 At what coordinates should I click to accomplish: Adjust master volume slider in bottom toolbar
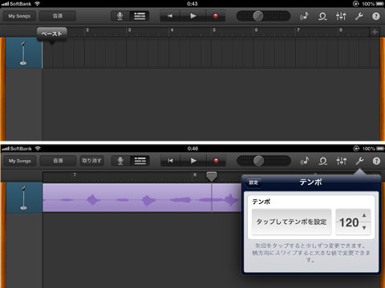click(258, 161)
